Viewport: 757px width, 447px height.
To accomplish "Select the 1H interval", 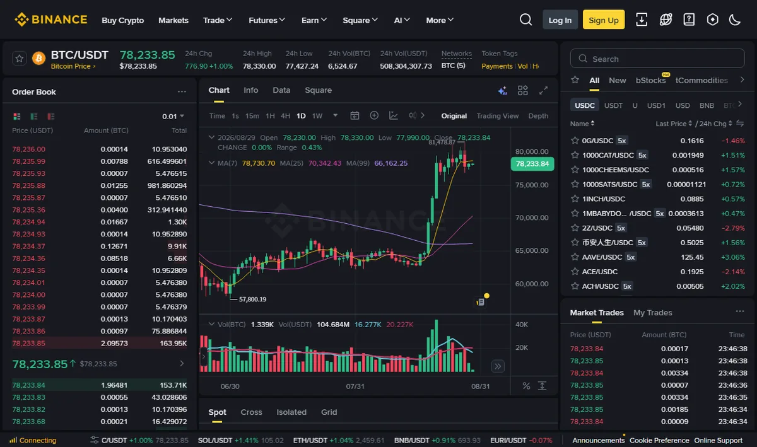I will coord(270,116).
